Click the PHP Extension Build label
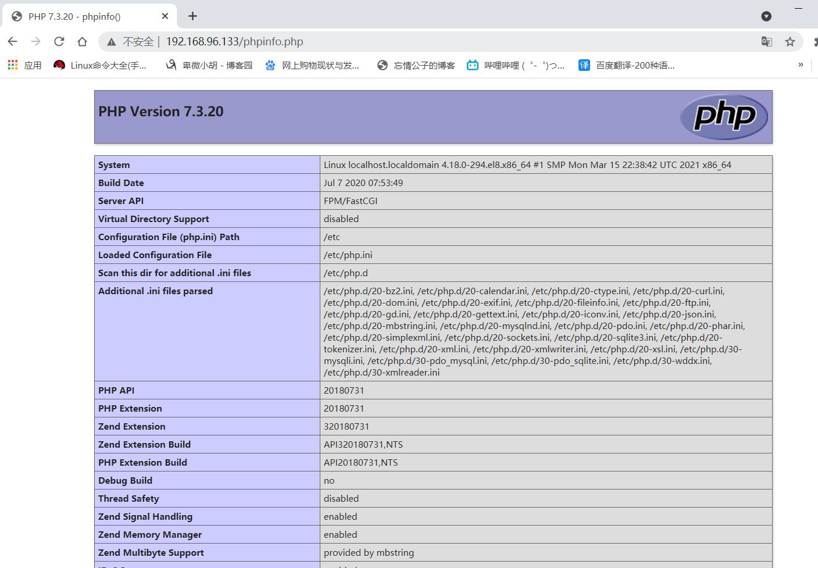Viewport: 818px width, 568px height. coord(142,462)
